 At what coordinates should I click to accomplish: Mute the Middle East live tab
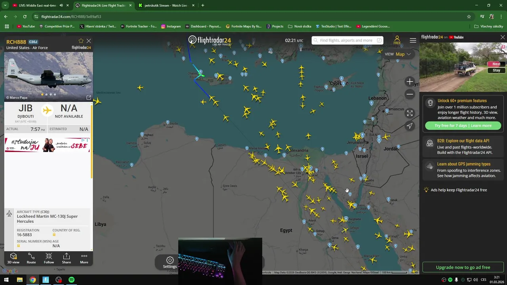(61, 6)
